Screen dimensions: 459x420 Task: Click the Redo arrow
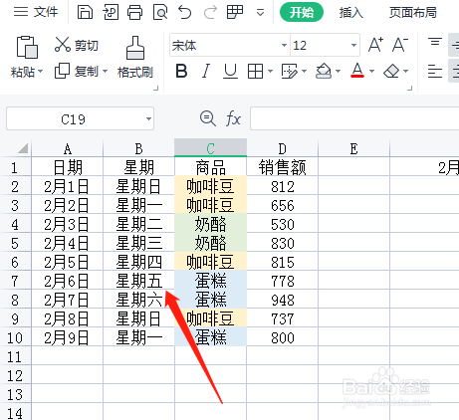click(x=210, y=12)
